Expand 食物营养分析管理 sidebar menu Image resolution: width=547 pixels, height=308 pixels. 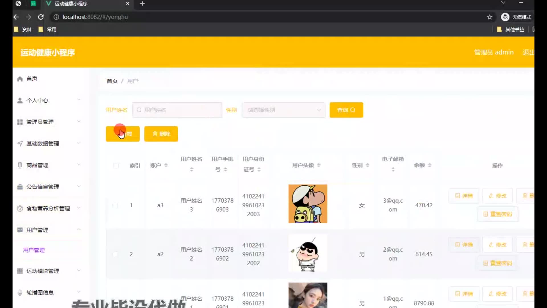coord(79,208)
